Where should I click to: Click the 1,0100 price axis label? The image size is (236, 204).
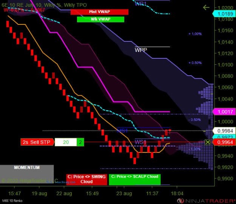click(x=225, y=65)
